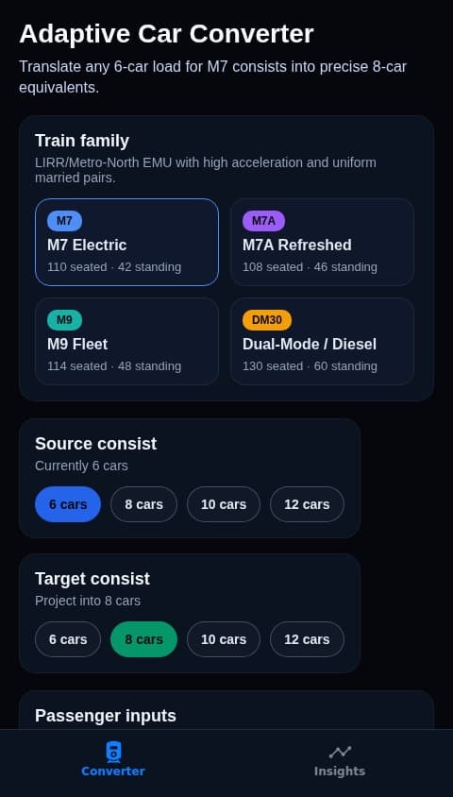453x797 pixels.
Task: Project into 12 cars target
Action: coord(307,639)
